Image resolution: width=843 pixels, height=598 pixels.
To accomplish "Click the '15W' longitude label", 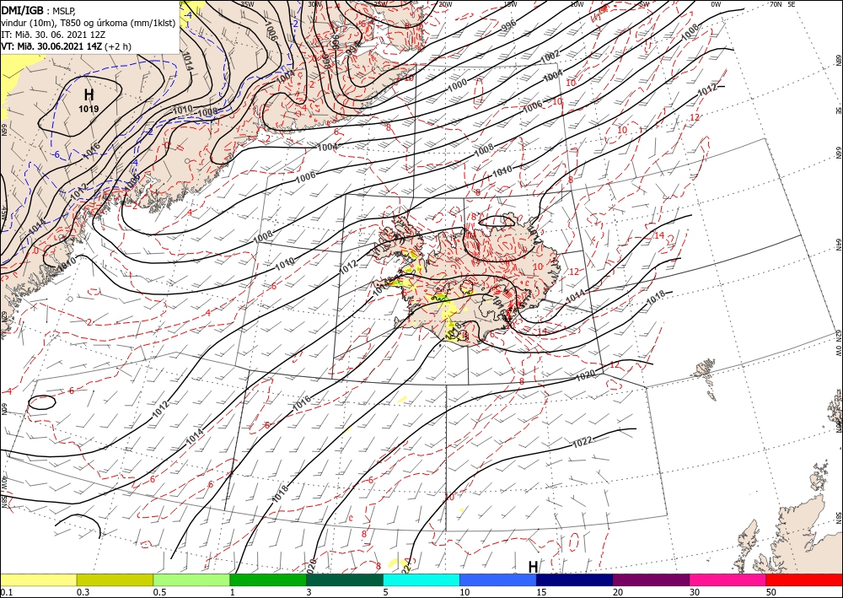I will point(510,3).
